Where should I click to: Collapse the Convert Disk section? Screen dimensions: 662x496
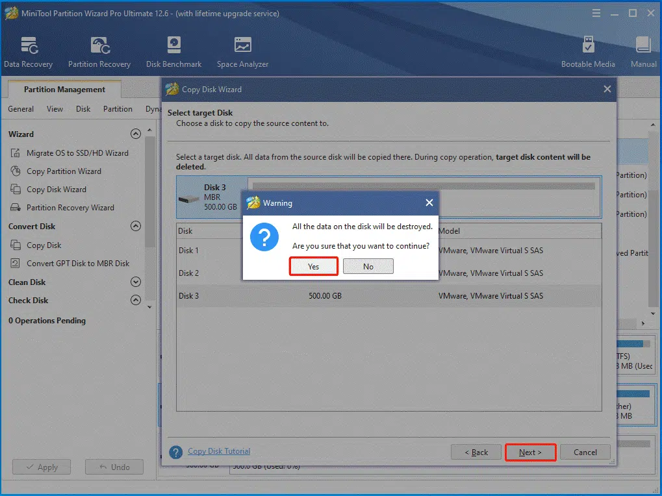136,227
